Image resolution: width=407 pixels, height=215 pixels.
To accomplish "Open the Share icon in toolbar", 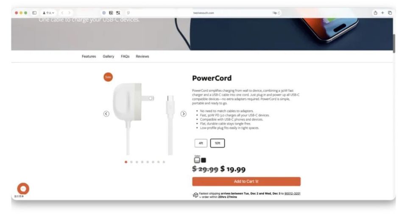I will 375,13.
